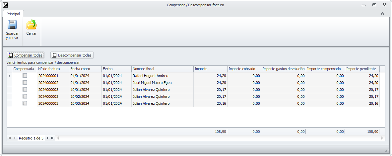Viewport: 392px width, 156px height.
Task: Open the Principal ribbon tab
Action: pos(13,14)
